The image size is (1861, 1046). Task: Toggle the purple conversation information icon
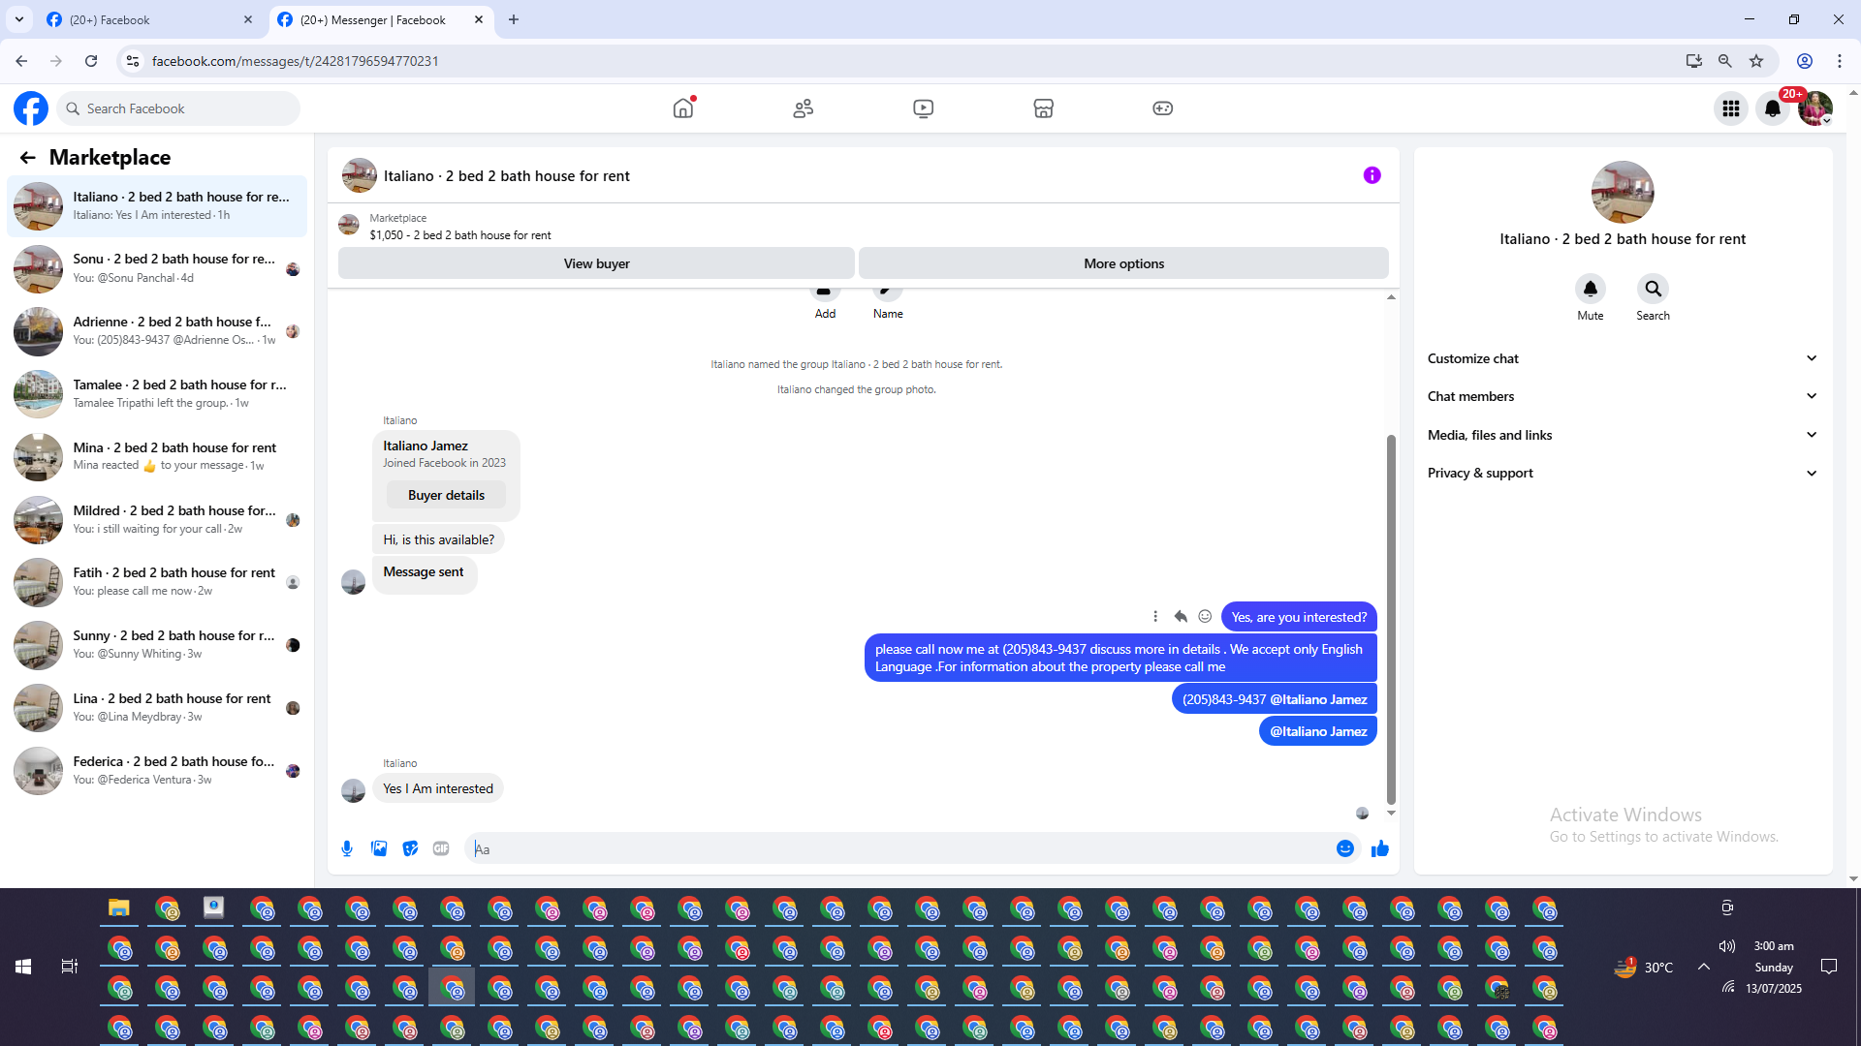tap(1372, 175)
